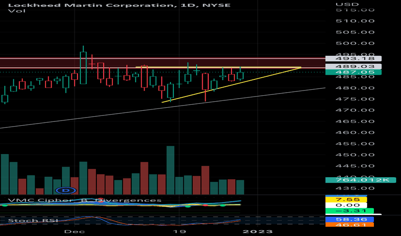The height and width of the screenshot is (236, 401).
Task: Click the white 0.00 indicator value tag
Action: pyautogui.click(x=346, y=205)
